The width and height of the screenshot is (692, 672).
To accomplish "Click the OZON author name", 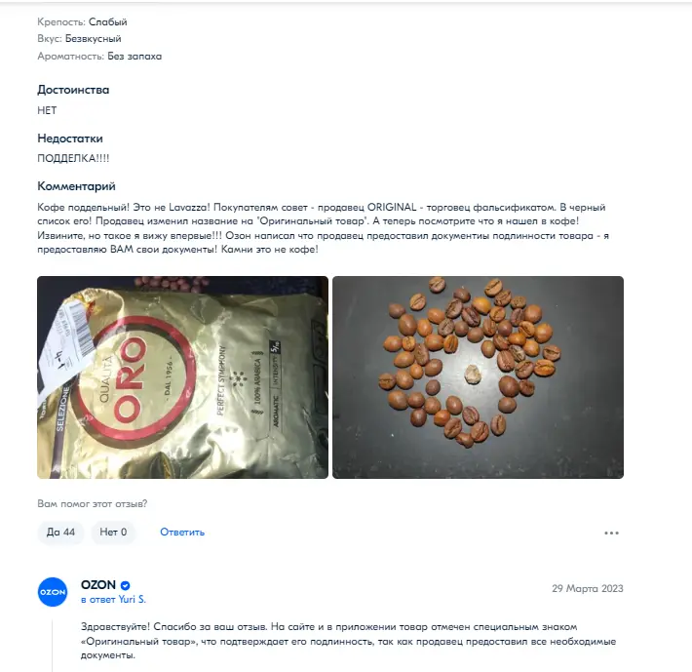I will 98,585.
